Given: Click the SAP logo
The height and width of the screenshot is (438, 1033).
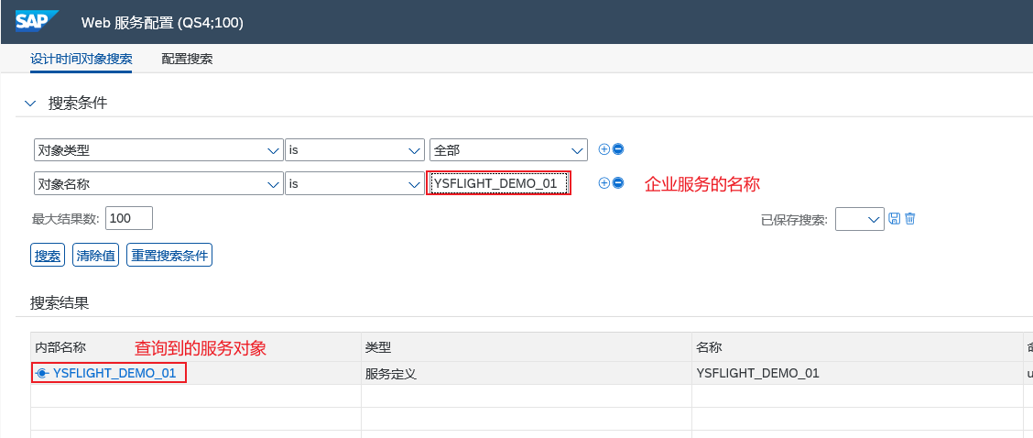Looking at the screenshot, I should coord(38,22).
